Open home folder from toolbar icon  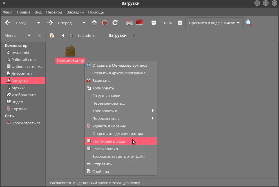[x=129, y=23]
